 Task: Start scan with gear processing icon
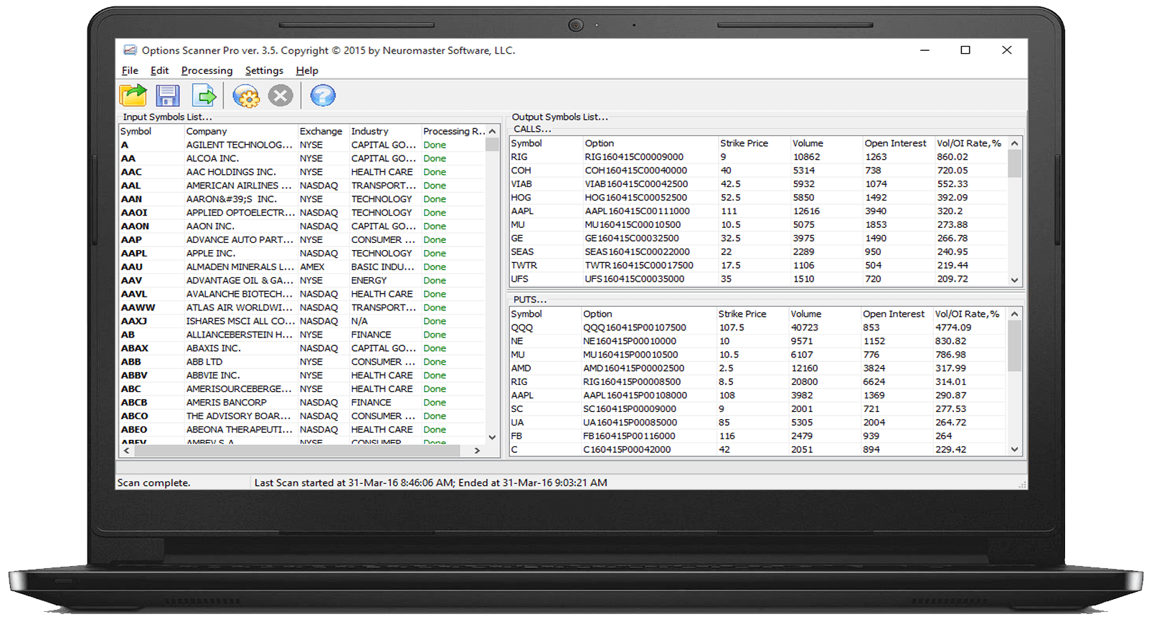coord(246,95)
